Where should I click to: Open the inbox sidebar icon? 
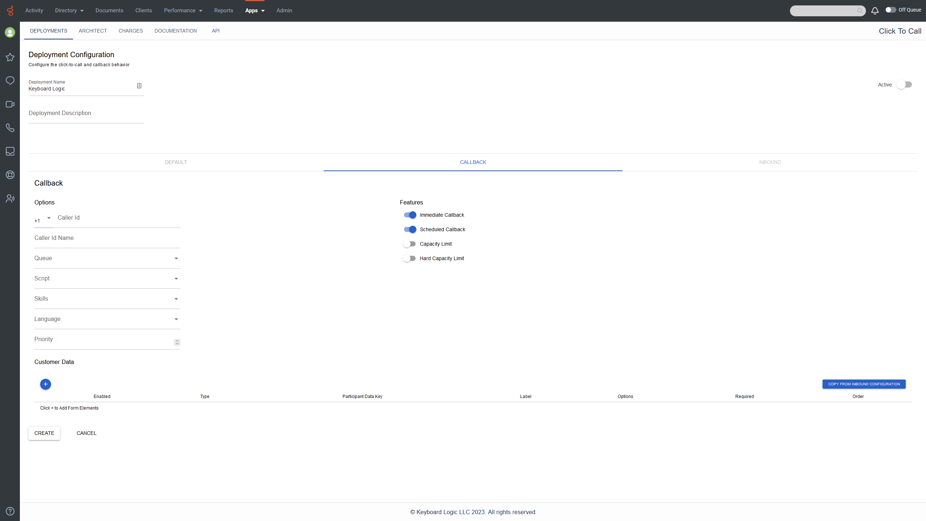click(10, 151)
